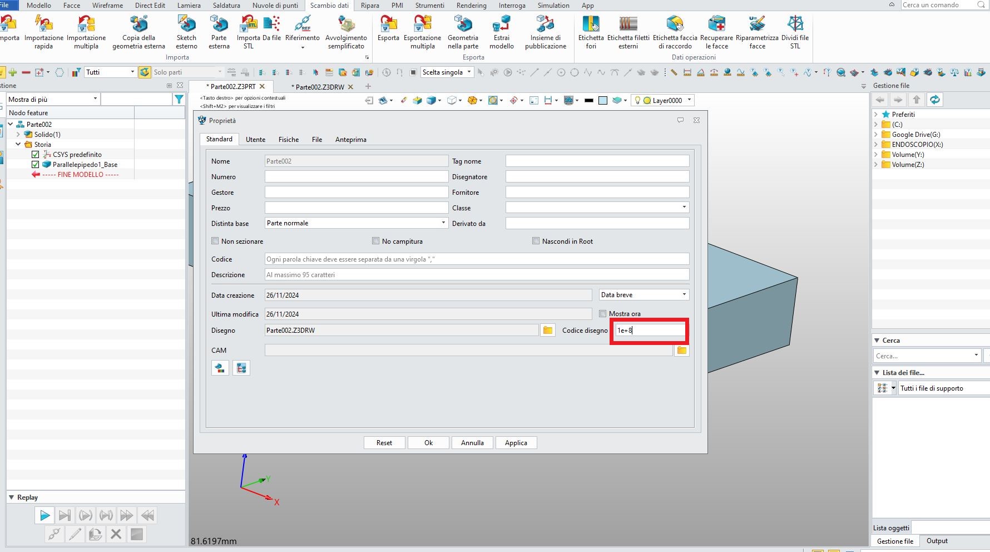Click the Da file import icon
Image resolution: width=990 pixels, height=552 pixels.
click(271, 28)
